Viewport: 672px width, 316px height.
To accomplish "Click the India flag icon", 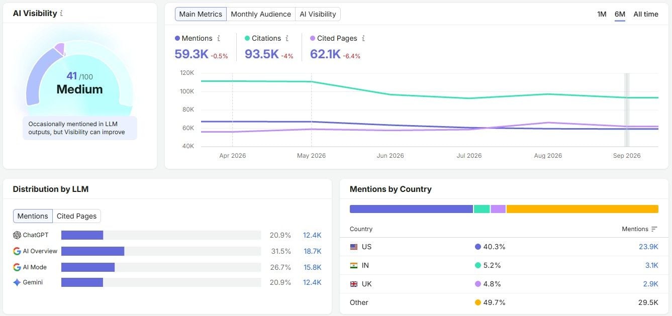I will pyautogui.click(x=354, y=265).
